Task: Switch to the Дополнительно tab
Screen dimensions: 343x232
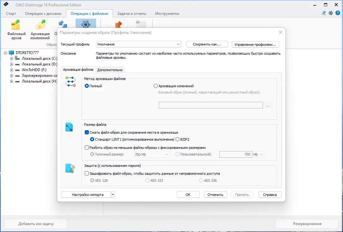Action: (x=110, y=70)
